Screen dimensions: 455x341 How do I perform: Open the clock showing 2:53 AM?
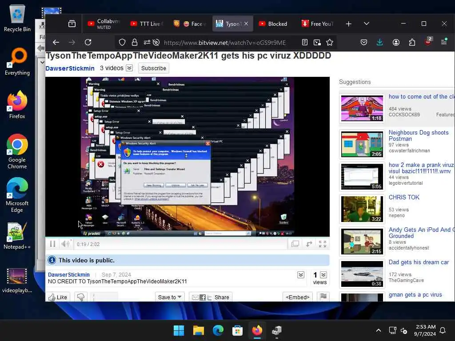coord(425,330)
